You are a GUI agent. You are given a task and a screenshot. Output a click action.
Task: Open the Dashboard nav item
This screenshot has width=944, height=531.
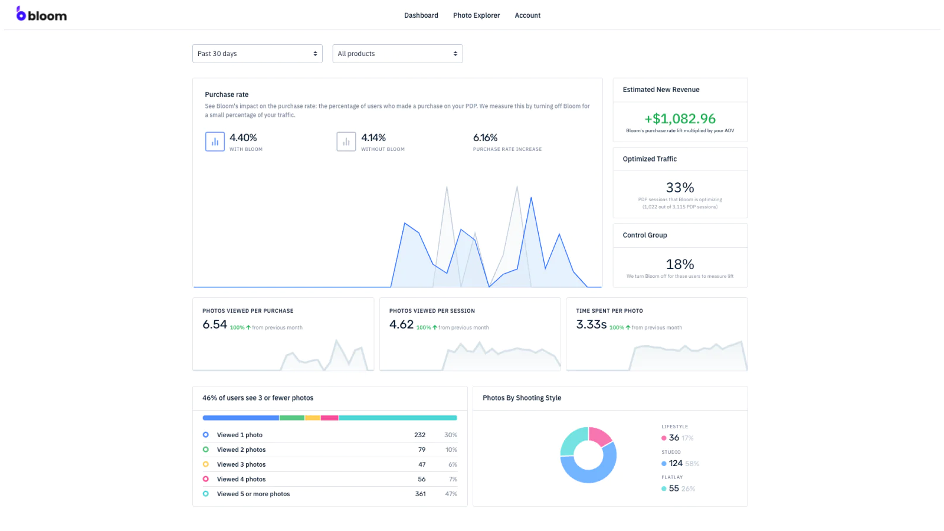[421, 15]
